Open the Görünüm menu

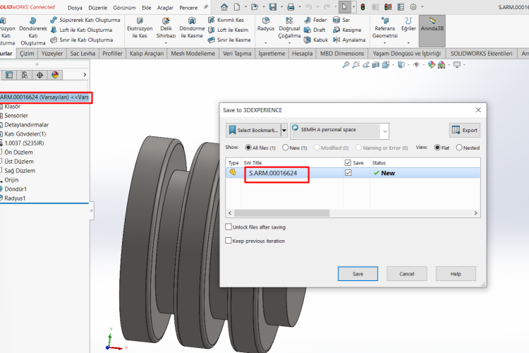click(x=124, y=6)
